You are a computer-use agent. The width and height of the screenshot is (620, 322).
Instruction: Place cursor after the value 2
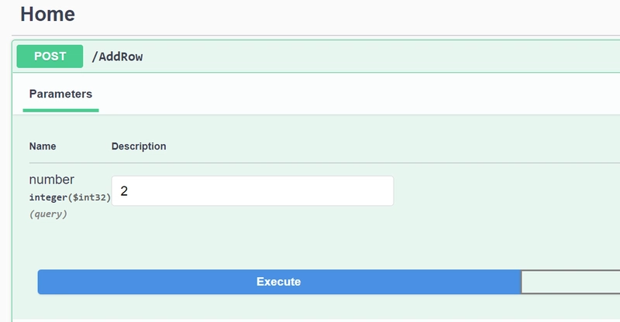coord(129,191)
